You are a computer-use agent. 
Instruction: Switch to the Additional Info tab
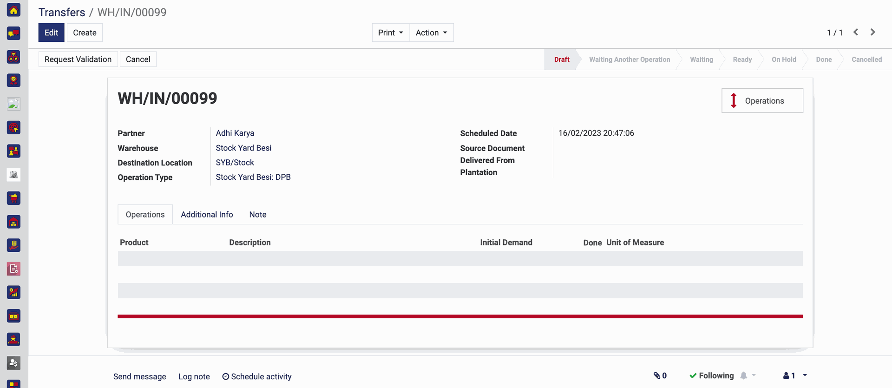(207, 215)
